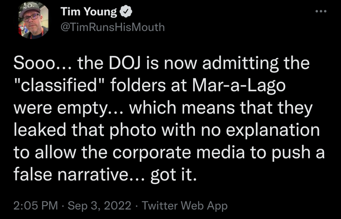Click the word "leaked" in the tweet
The width and height of the screenshot is (341, 219).
(x=36, y=131)
